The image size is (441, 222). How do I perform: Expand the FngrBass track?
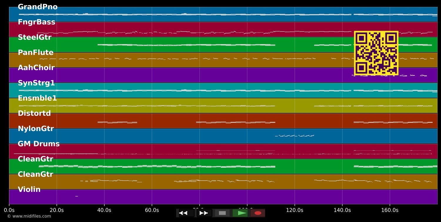click(x=36, y=22)
